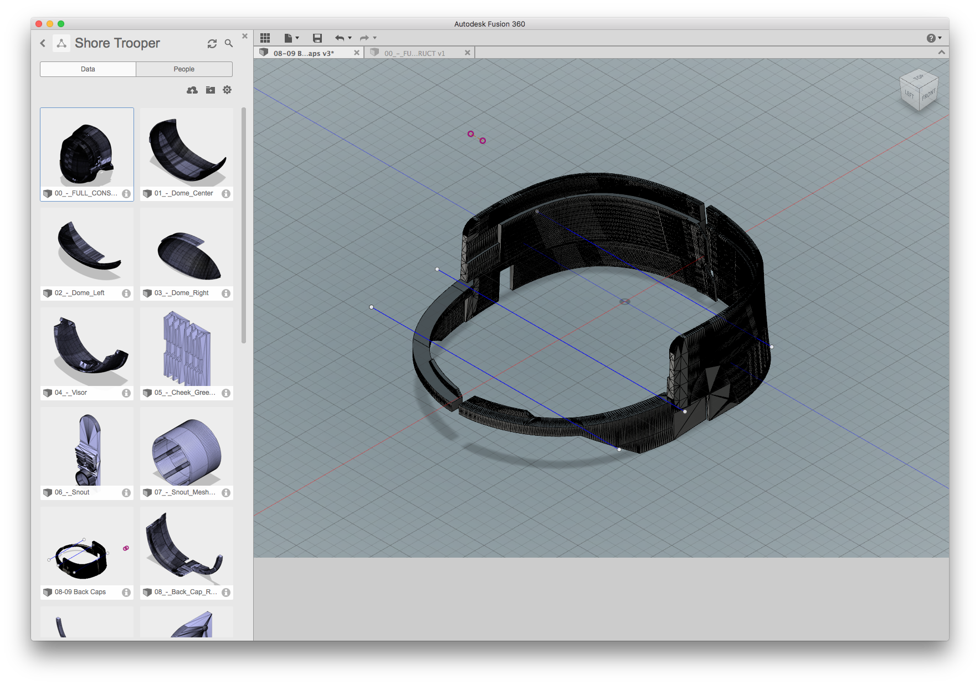
Task: Open the Help menu
Action: click(x=934, y=38)
